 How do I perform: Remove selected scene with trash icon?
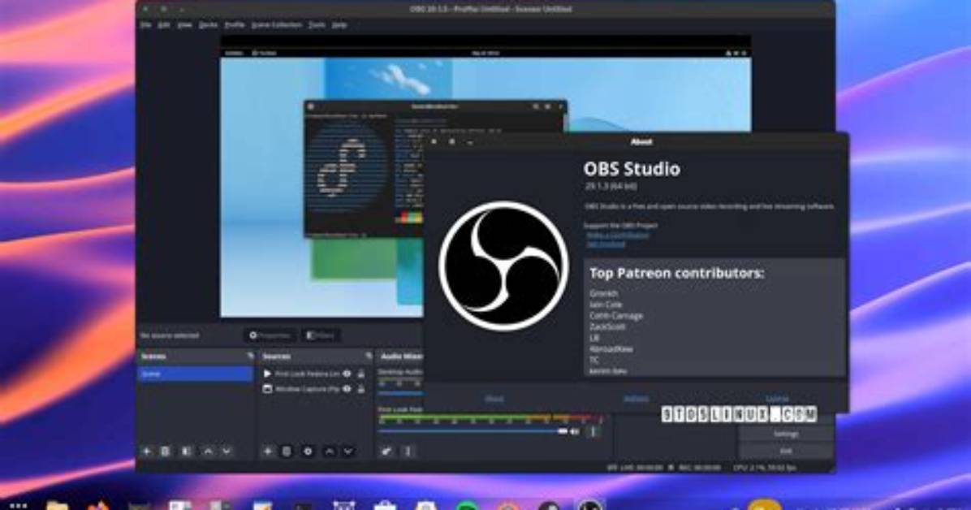tap(166, 452)
